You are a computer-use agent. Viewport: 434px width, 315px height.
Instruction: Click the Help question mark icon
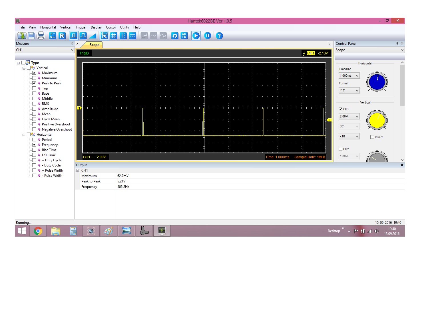coord(219,36)
